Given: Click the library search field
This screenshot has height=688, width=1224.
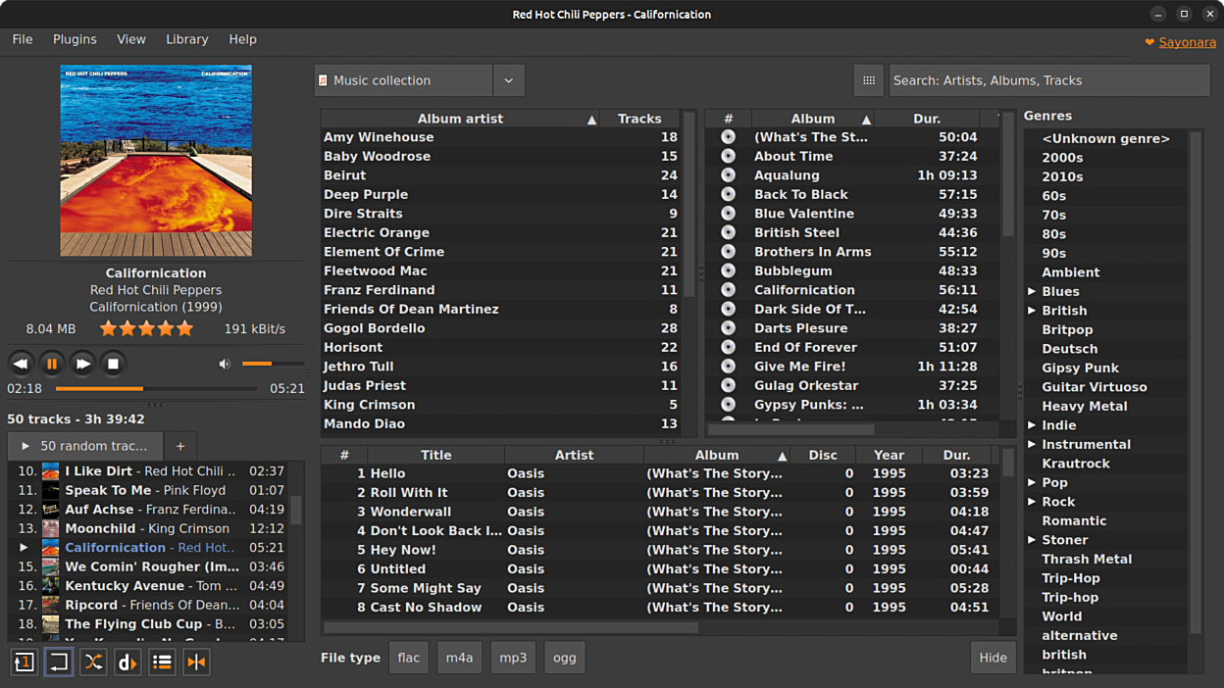Looking at the screenshot, I should coord(1048,80).
